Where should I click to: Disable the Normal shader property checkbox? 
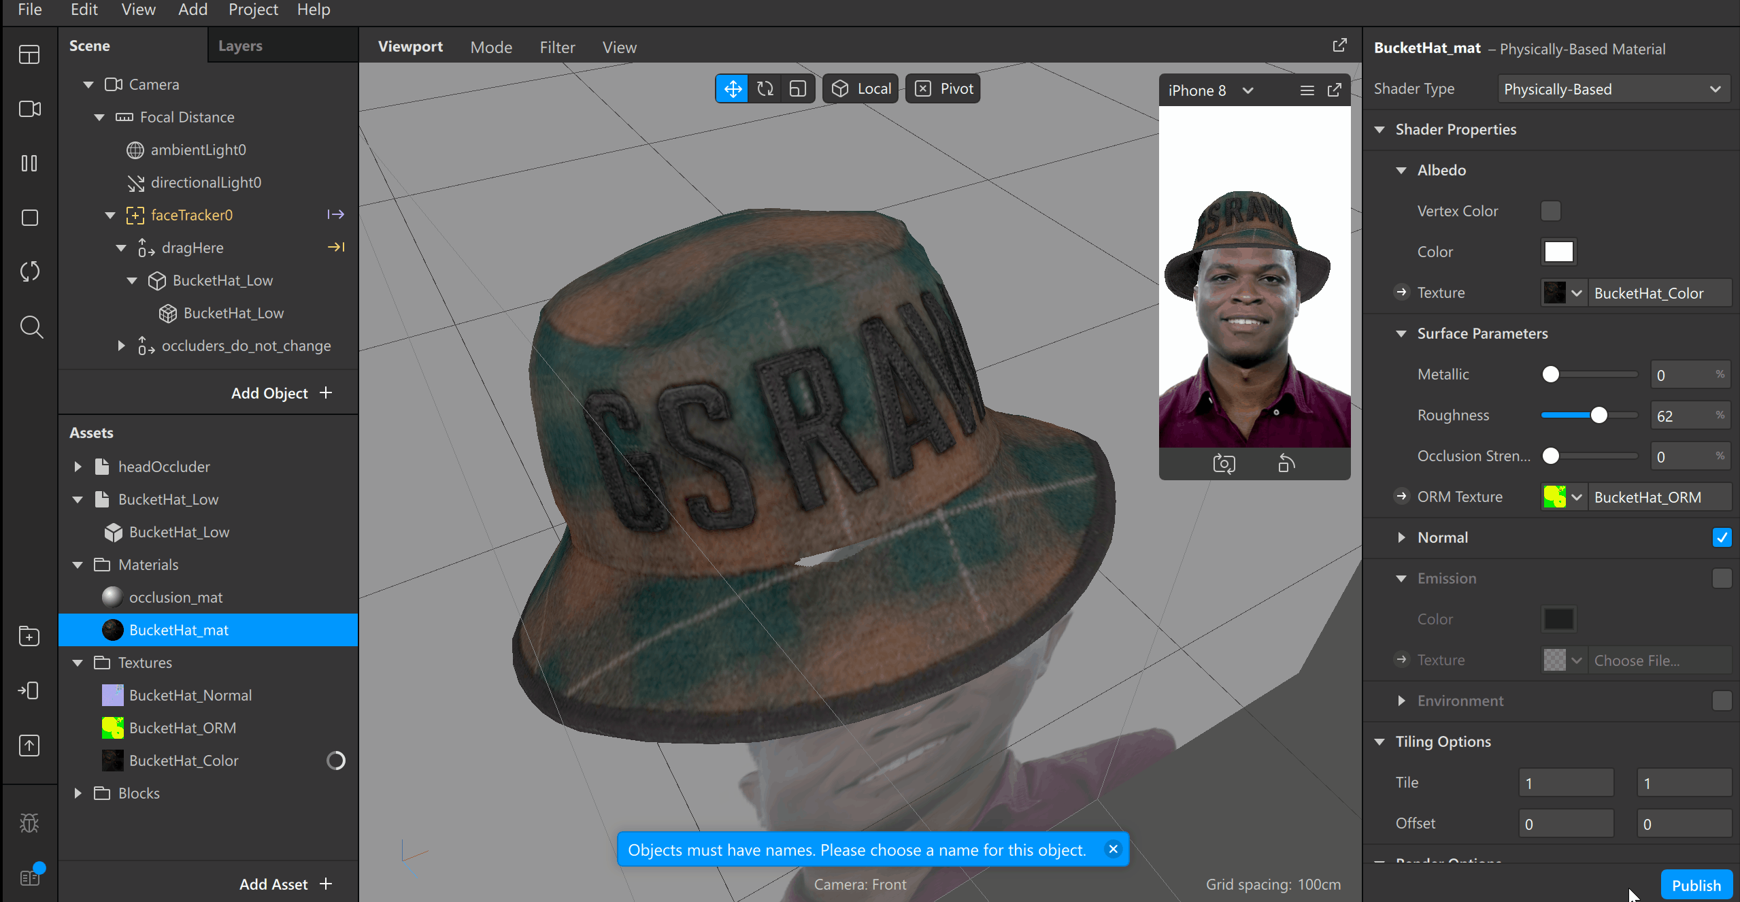tap(1722, 537)
